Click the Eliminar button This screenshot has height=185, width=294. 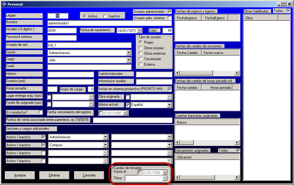(54, 175)
